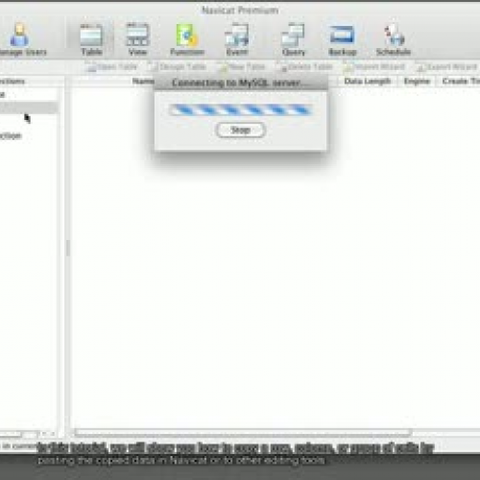Open the Schedule toolbar icon
This screenshot has width=480, height=480.
394,40
